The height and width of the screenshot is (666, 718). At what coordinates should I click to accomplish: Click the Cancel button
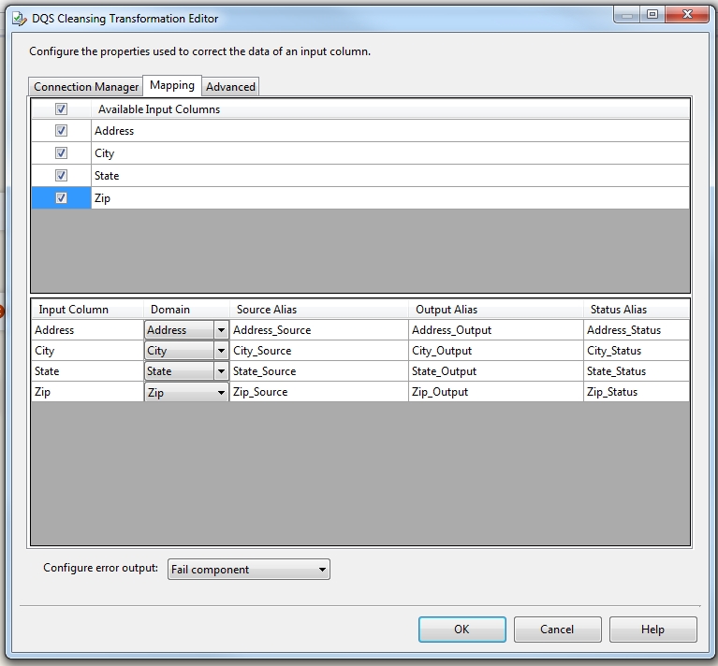[x=558, y=630]
